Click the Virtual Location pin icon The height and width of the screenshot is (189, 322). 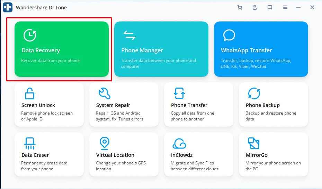[105, 143]
